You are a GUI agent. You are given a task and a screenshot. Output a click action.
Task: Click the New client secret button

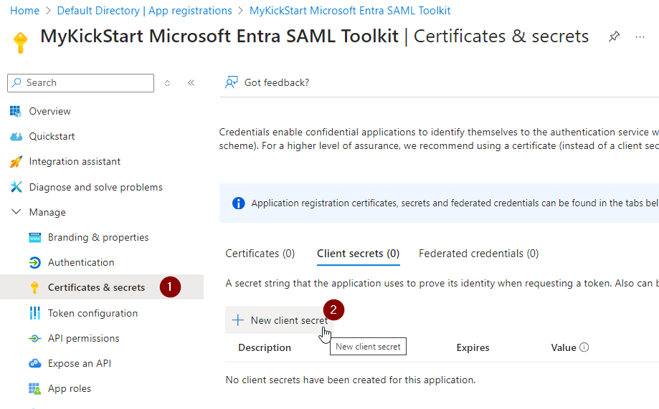(280, 320)
